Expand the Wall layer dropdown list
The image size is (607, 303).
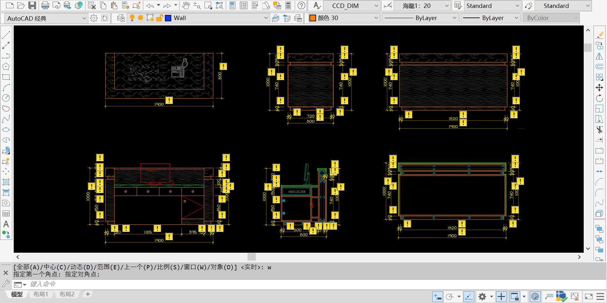(266, 18)
